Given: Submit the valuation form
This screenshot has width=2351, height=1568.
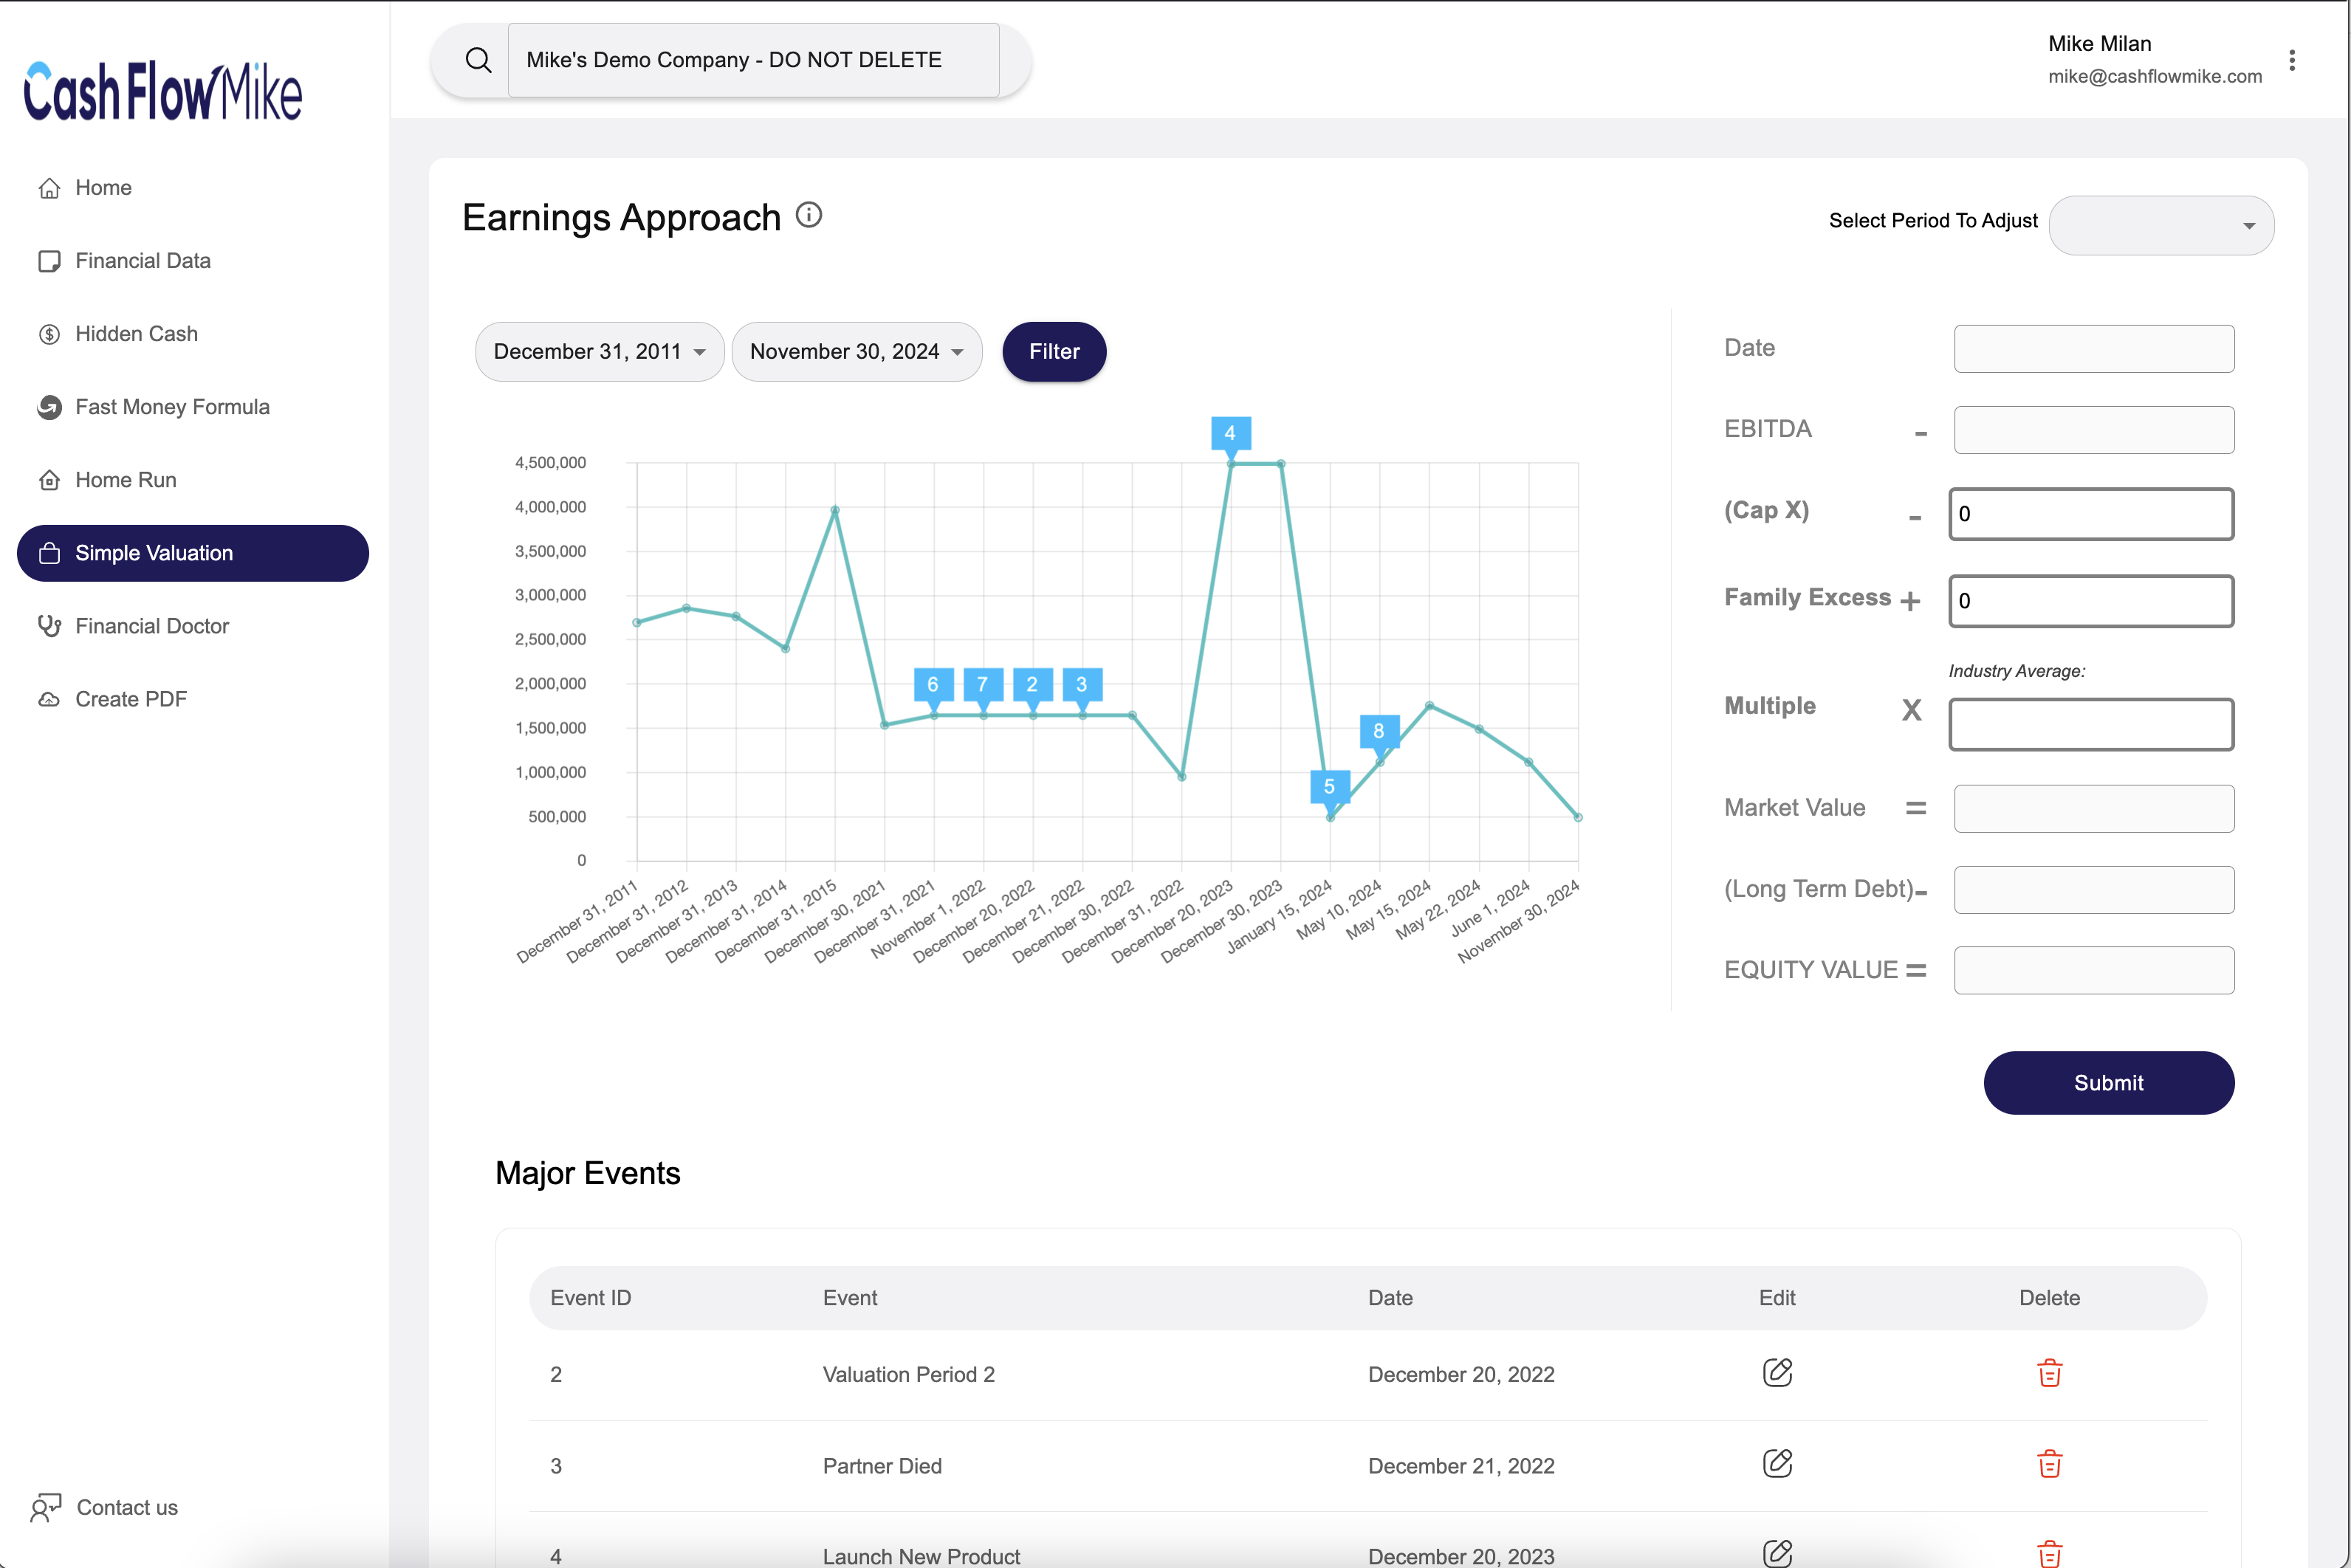Looking at the screenshot, I should [2108, 1083].
